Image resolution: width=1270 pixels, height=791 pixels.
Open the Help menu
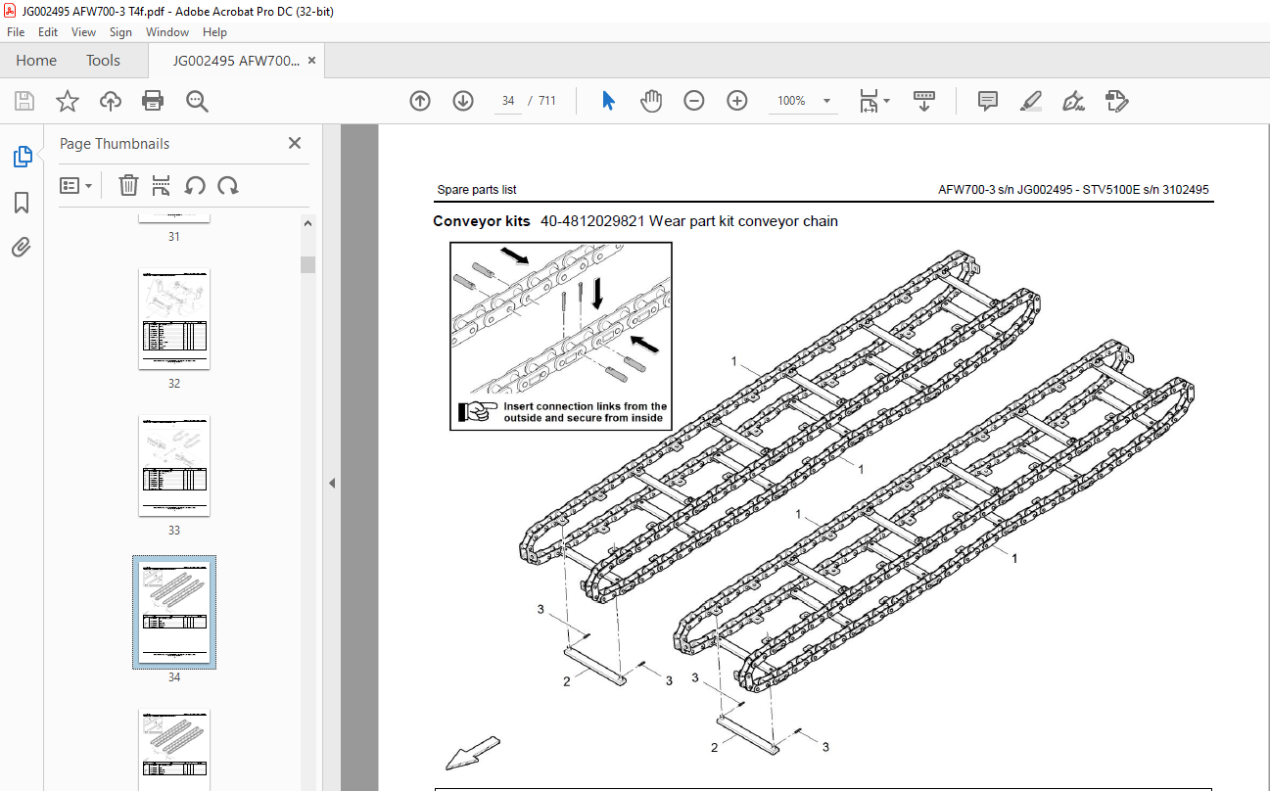coord(214,32)
